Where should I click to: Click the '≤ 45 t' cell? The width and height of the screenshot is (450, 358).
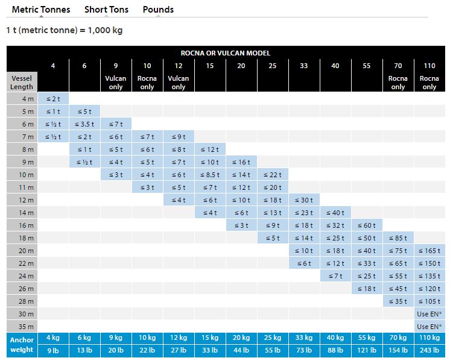(x=398, y=288)
